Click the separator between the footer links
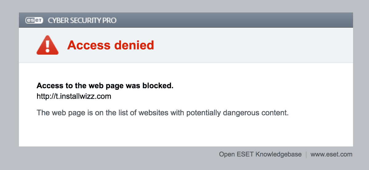369x170 pixels. 306,154
